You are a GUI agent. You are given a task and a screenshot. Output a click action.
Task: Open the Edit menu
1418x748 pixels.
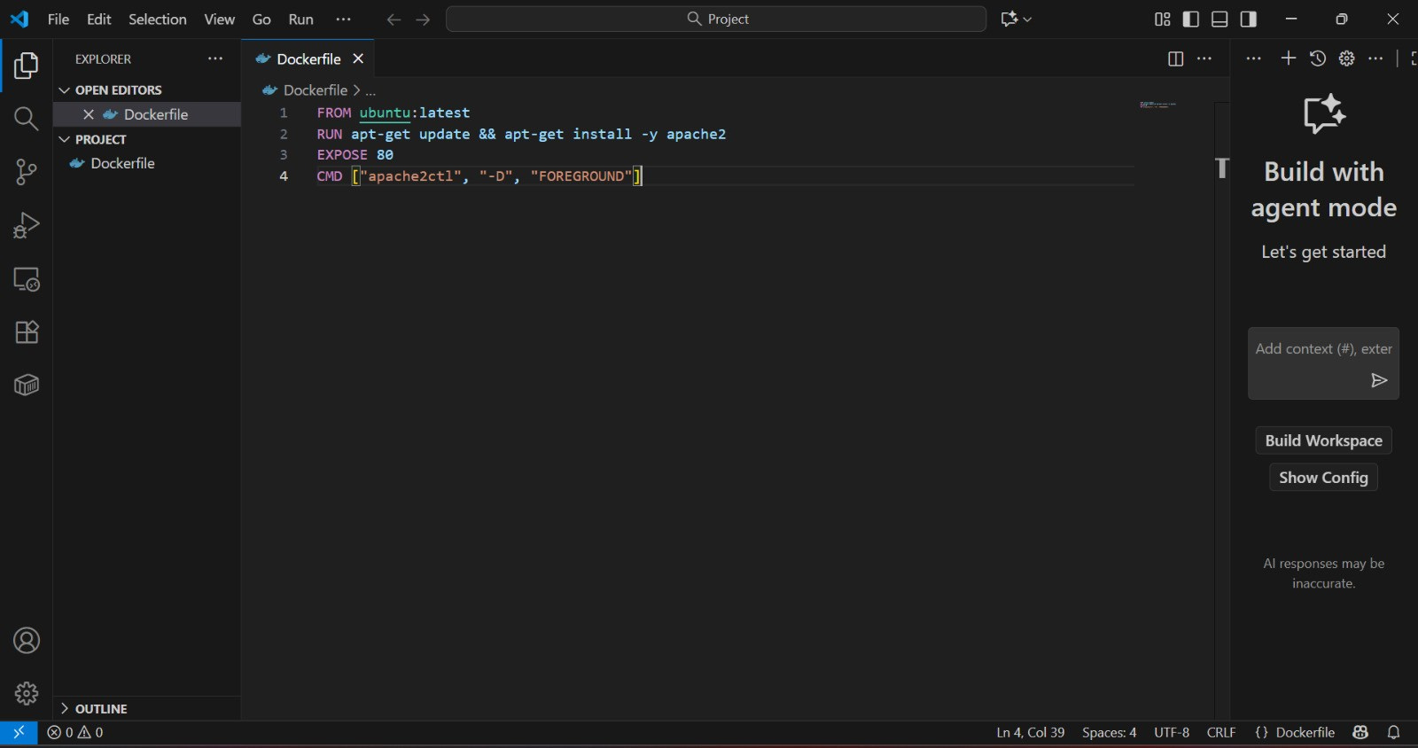tap(99, 19)
